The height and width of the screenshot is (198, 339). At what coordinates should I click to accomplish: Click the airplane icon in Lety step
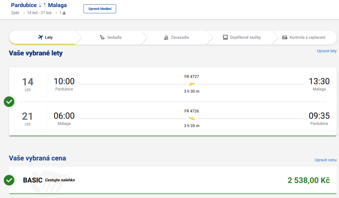coord(40,37)
